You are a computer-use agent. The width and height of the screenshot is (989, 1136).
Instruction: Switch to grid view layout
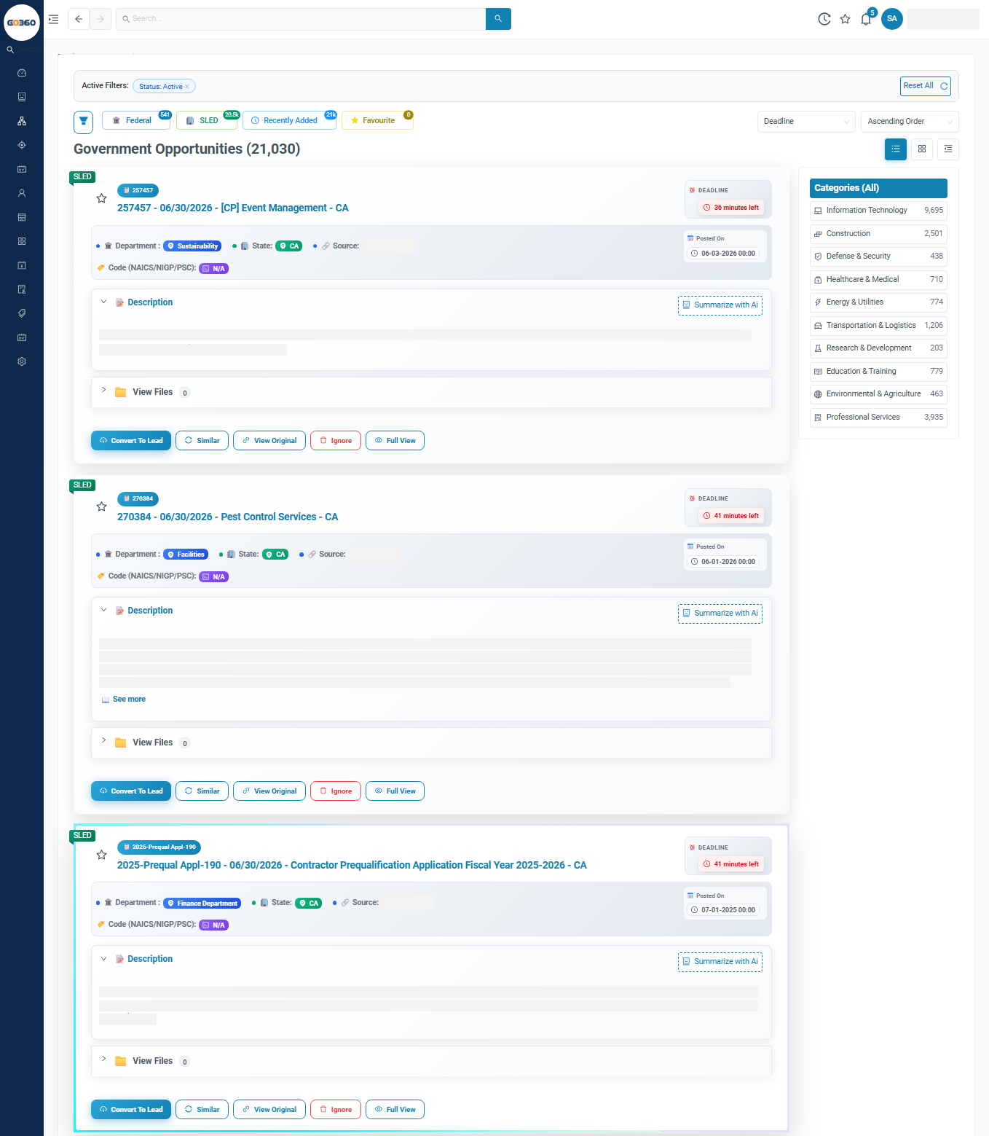[922, 149]
